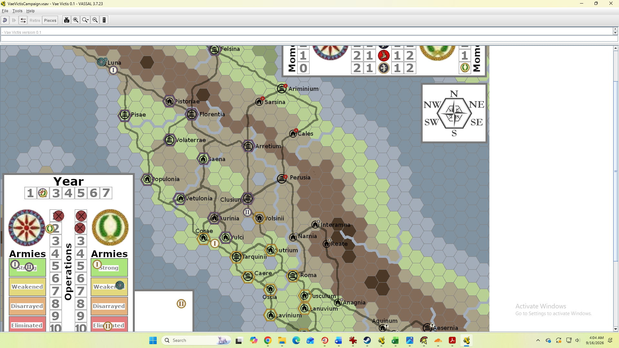This screenshot has width=619, height=348.
Task: Open the Windows Start menu
Action: 153,340
